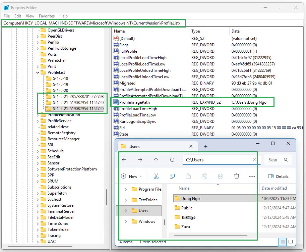This screenshot has width=306, height=252.
Task: Click the navigate-up arrow in File Explorer
Action: pos(156,160)
